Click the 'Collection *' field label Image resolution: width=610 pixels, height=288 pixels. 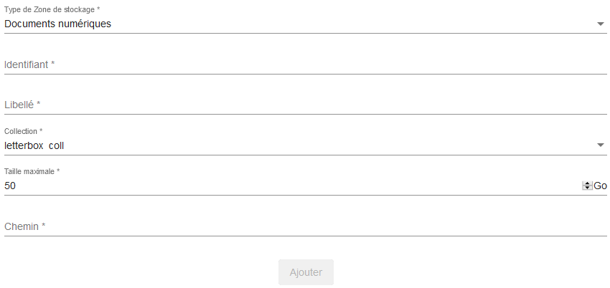click(x=23, y=131)
